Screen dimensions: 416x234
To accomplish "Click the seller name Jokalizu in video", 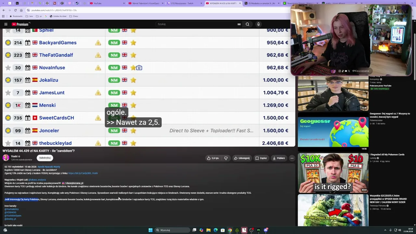I will [49, 80].
